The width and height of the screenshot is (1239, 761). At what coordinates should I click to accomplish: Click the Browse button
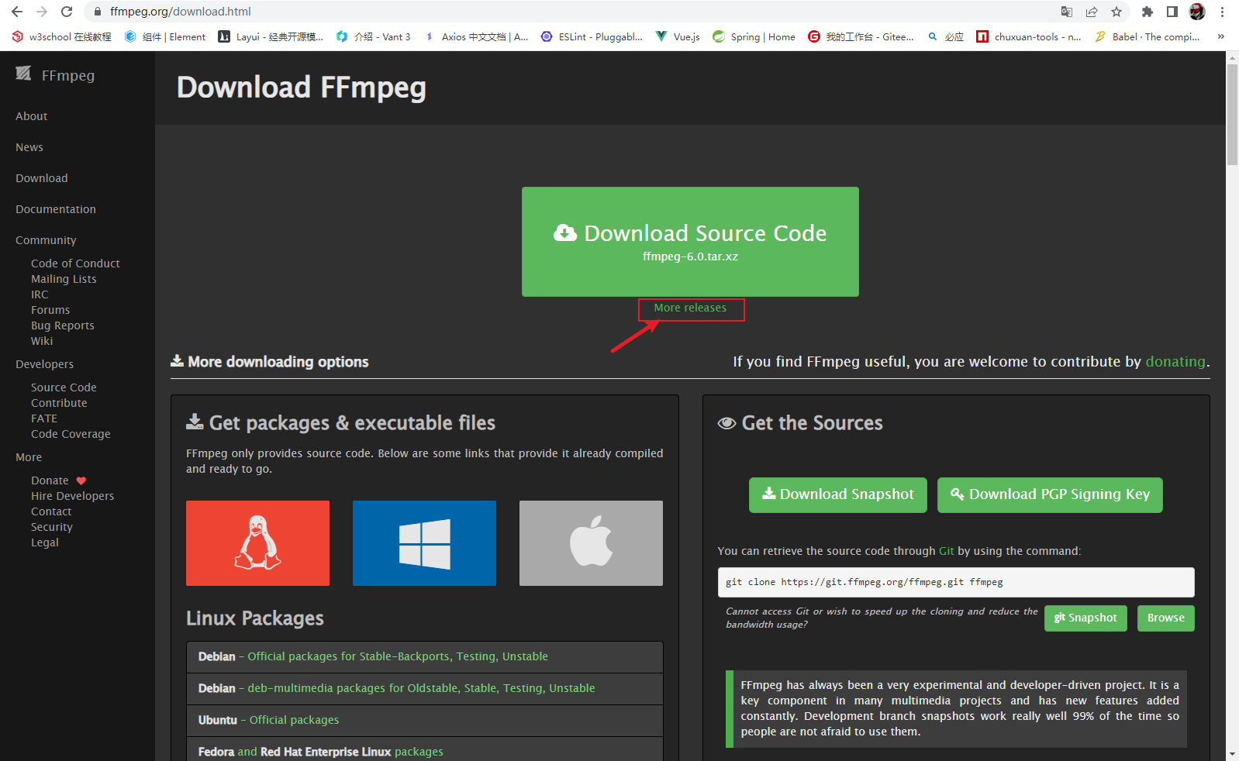(1166, 618)
